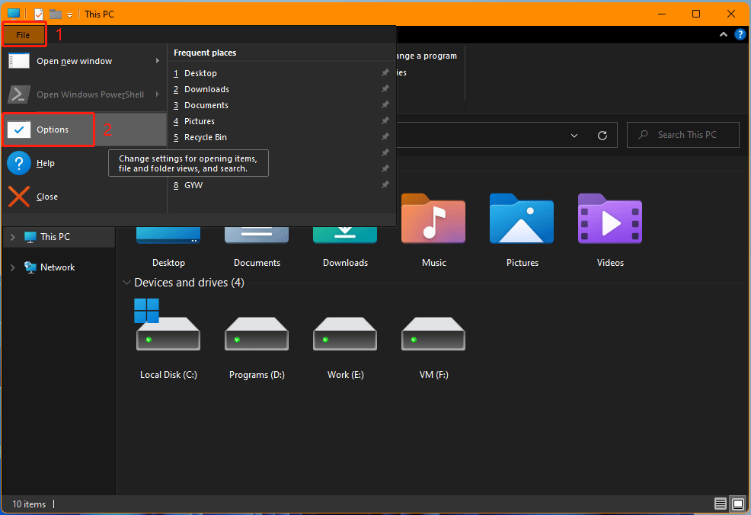This screenshot has height=515, width=751.
Task: Click the Search This PC field
Action: (x=683, y=134)
